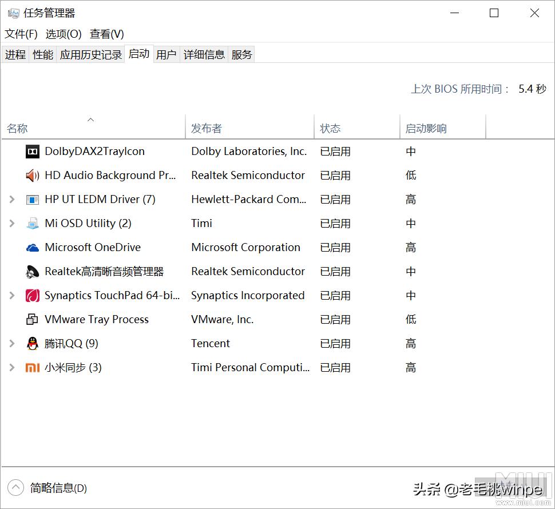555x509 pixels.
Task: Expand the 小米同步 startup group
Action: [x=12, y=368]
